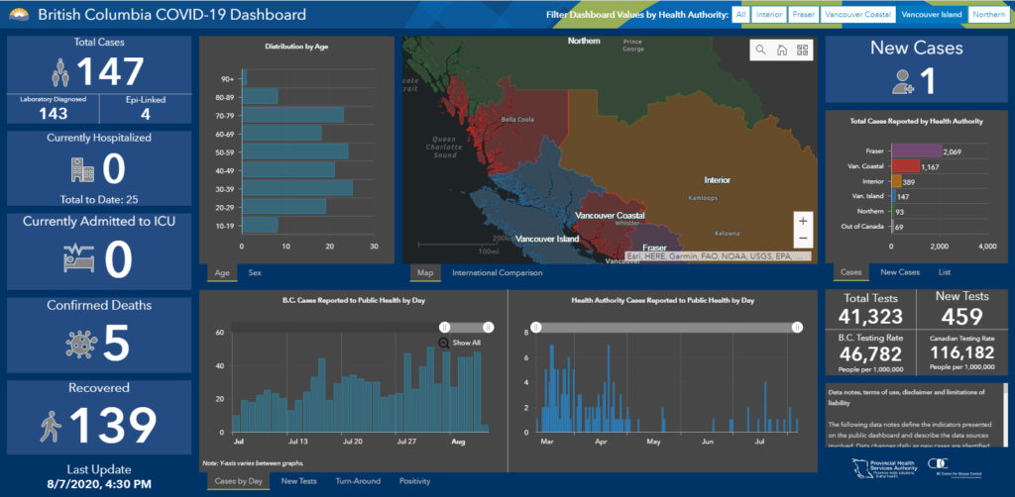Click the map home extent icon
This screenshot has height=497, width=1015.
781,50
